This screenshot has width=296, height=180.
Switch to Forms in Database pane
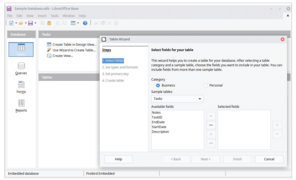[x=21, y=87]
